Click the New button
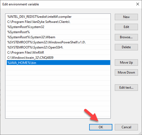Viewport: 142px width, 135px height. click(126, 17)
